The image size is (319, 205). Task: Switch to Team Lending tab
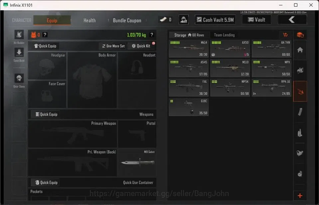[224, 35]
